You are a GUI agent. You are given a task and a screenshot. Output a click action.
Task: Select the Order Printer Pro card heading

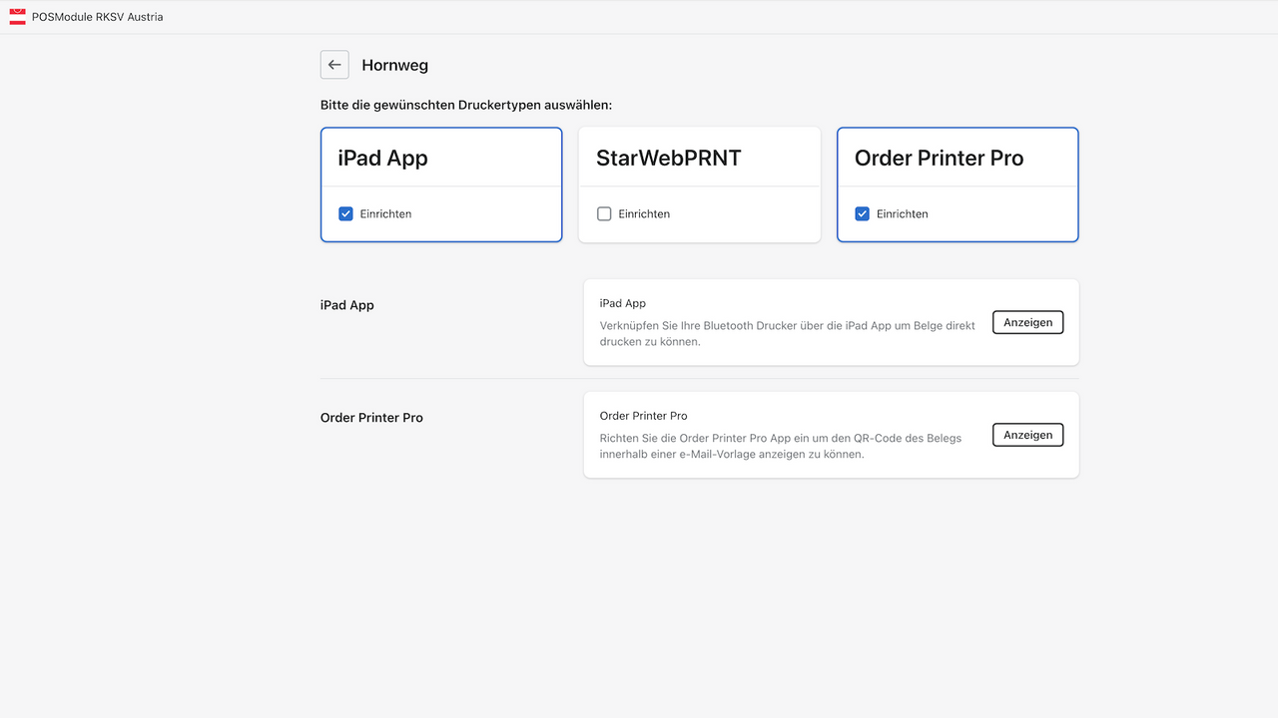(940, 158)
